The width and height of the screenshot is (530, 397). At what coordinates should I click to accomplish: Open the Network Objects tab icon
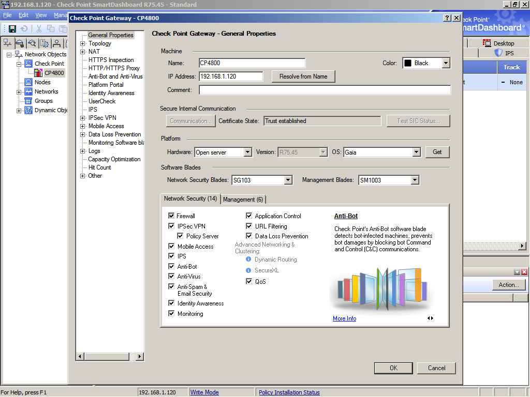pyautogui.click(x=7, y=43)
